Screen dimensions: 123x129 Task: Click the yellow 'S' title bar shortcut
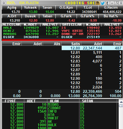[88, 3]
